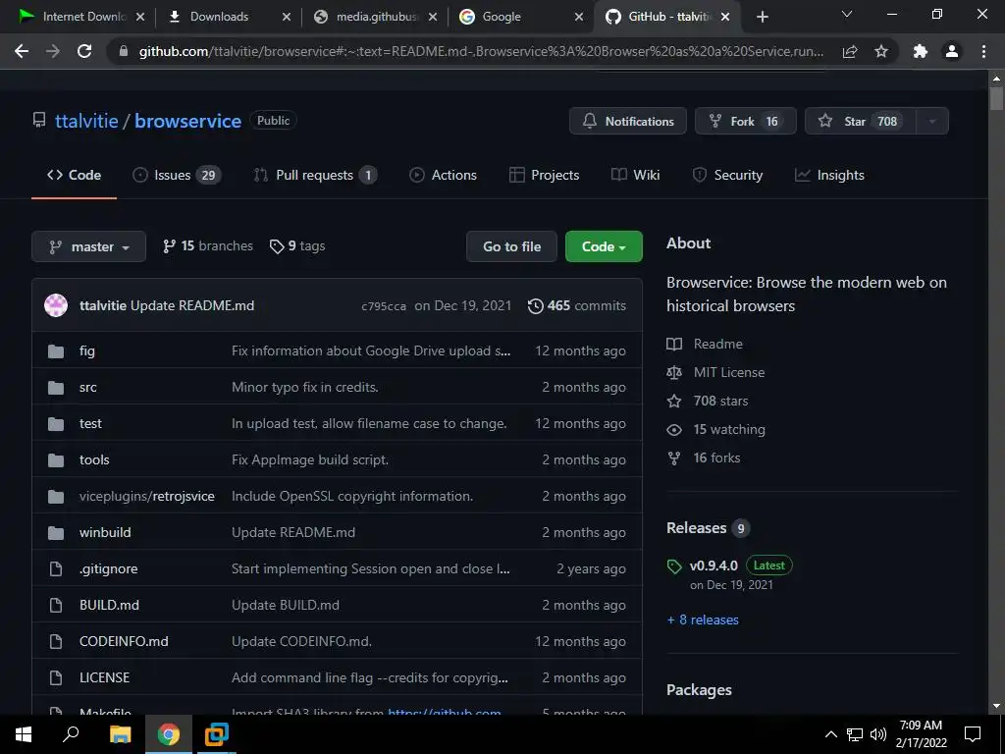Star the repository
Viewport: 1005px width, 754px height.
point(861,121)
